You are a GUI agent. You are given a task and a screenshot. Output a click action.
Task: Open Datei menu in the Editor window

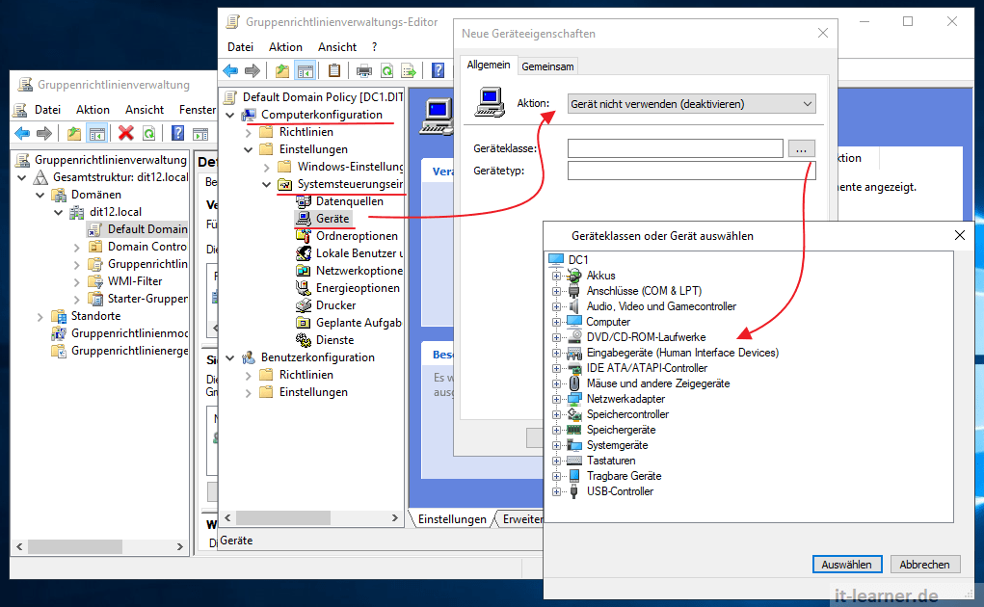(240, 47)
